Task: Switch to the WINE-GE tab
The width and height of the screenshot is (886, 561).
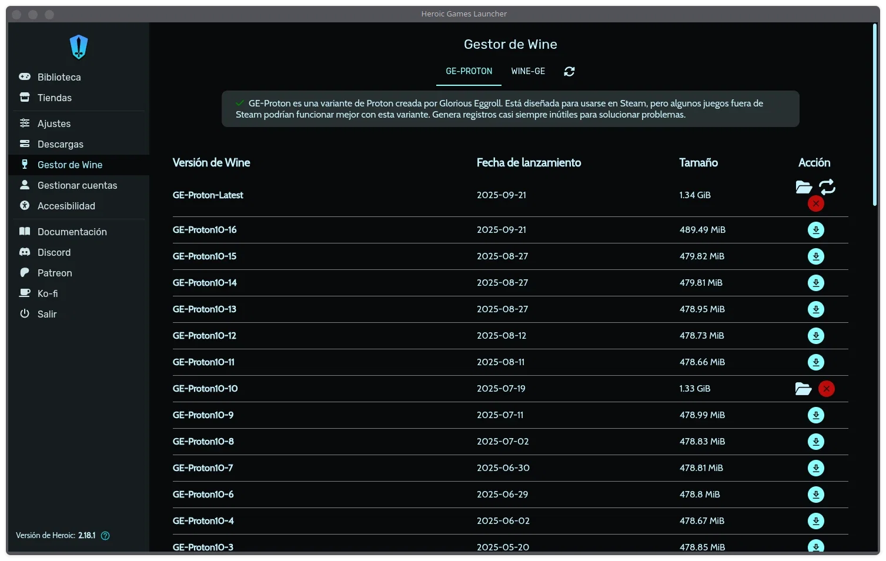Action: pyautogui.click(x=528, y=71)
